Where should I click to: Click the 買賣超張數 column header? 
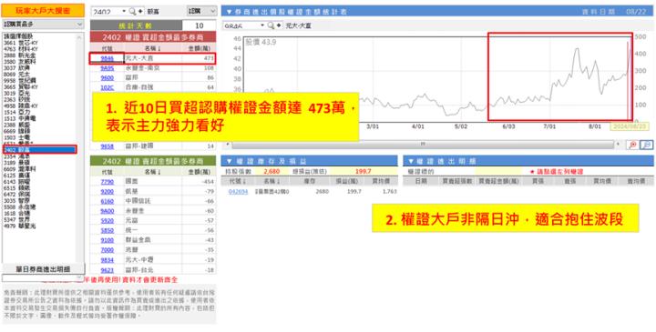coord(457,181)
